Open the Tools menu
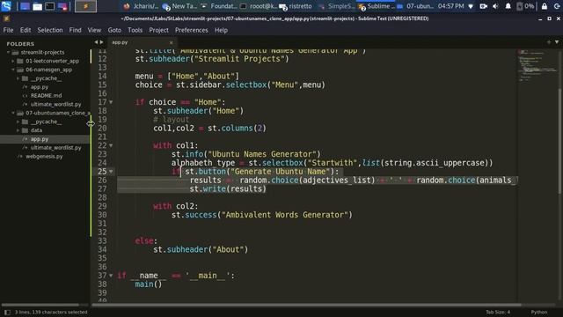563x317 pixels. point(135,30)
